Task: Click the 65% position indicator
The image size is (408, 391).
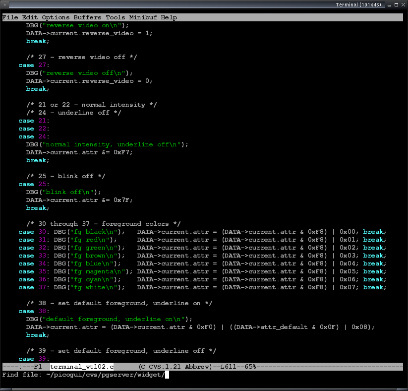Action: (x=250, y=367)
